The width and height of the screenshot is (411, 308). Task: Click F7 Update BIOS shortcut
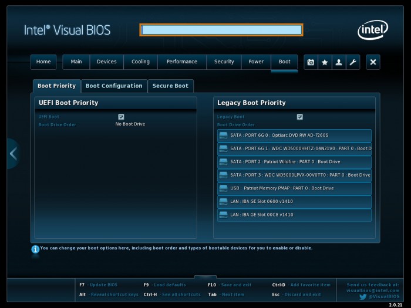click(x=98, y=285)
